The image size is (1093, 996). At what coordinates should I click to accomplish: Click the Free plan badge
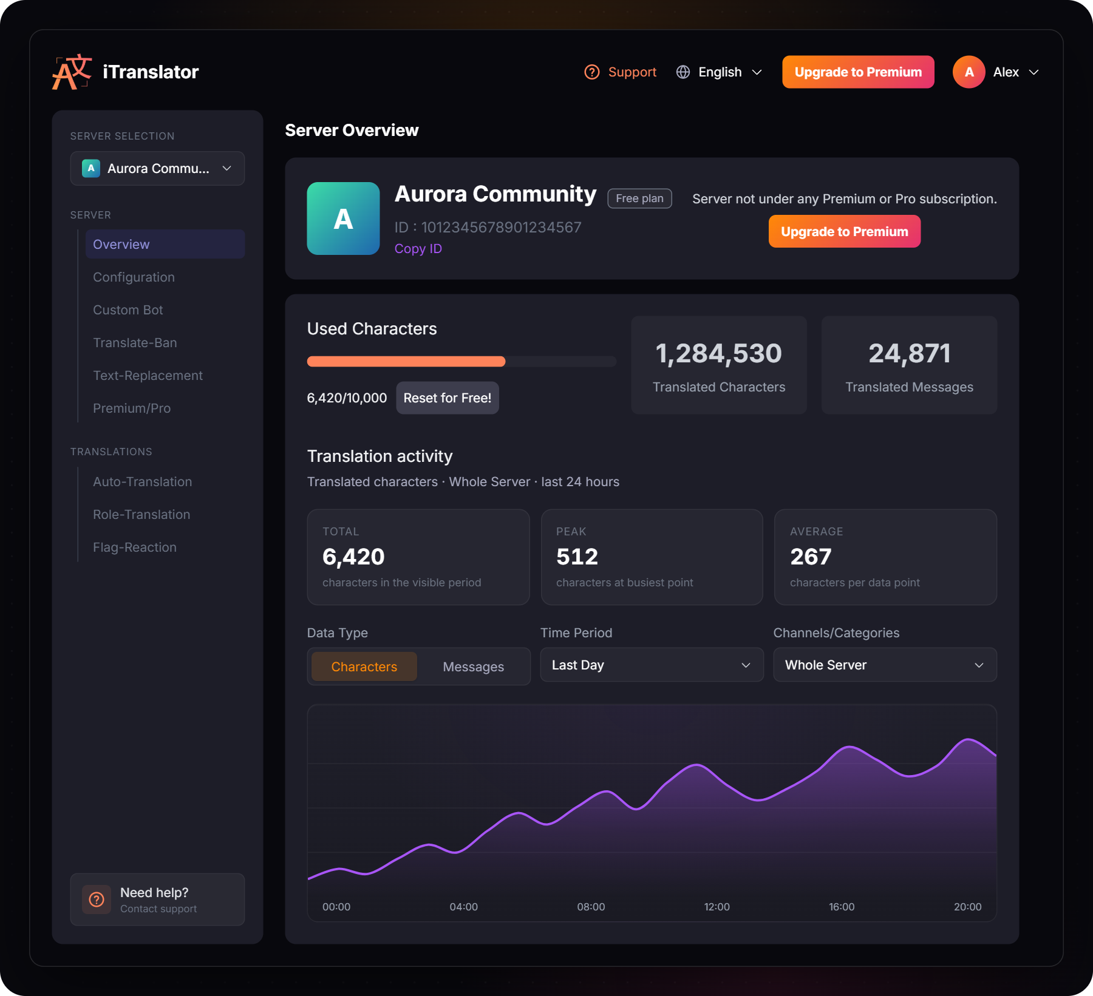coord(639,198)
